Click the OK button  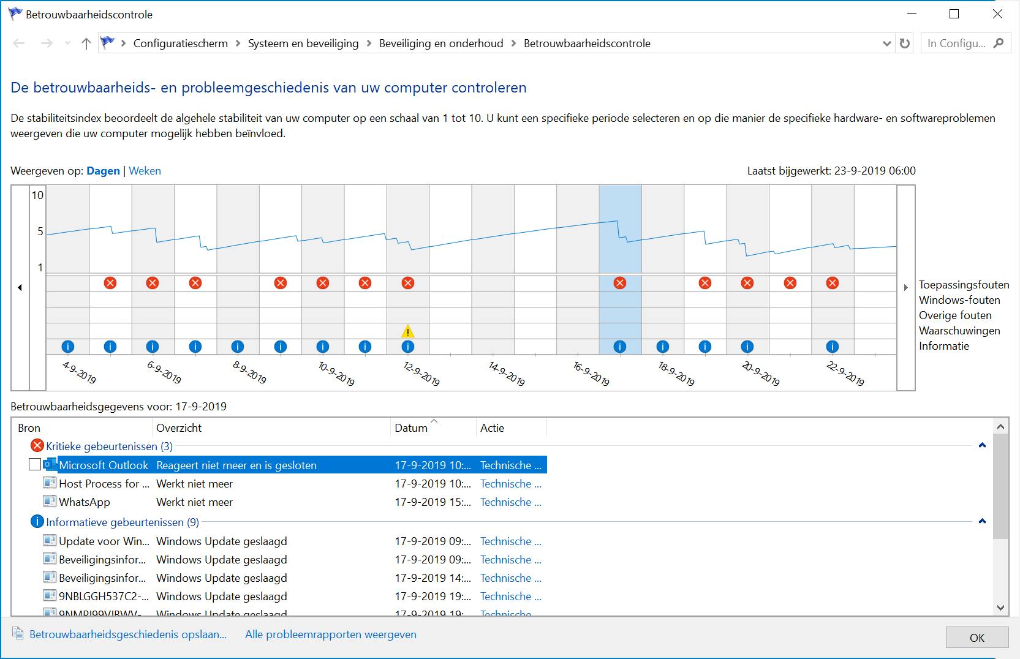pyautogui.click(x=977, y=638)
